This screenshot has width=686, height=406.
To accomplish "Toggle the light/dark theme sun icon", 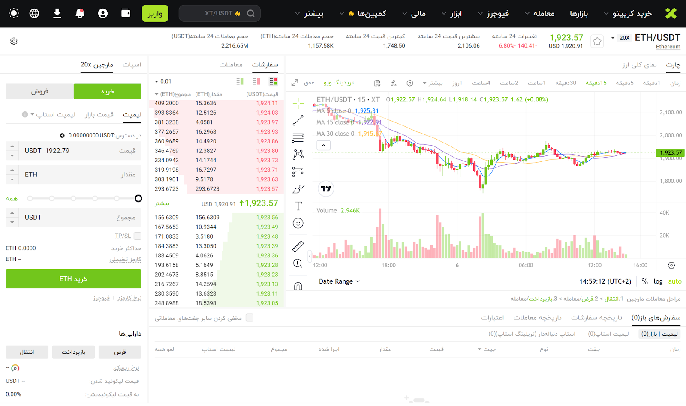I will tap(14, 13).
